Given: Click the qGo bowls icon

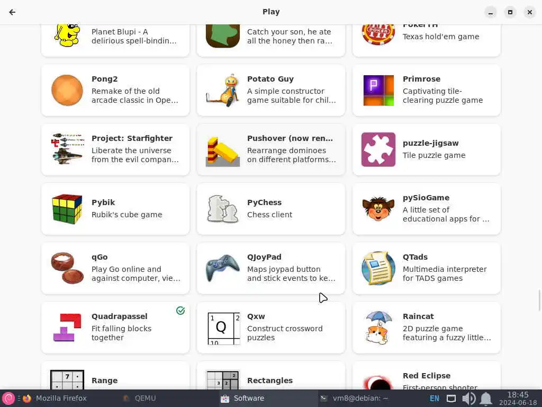Looking at the screenshot, I should (67, 268).
